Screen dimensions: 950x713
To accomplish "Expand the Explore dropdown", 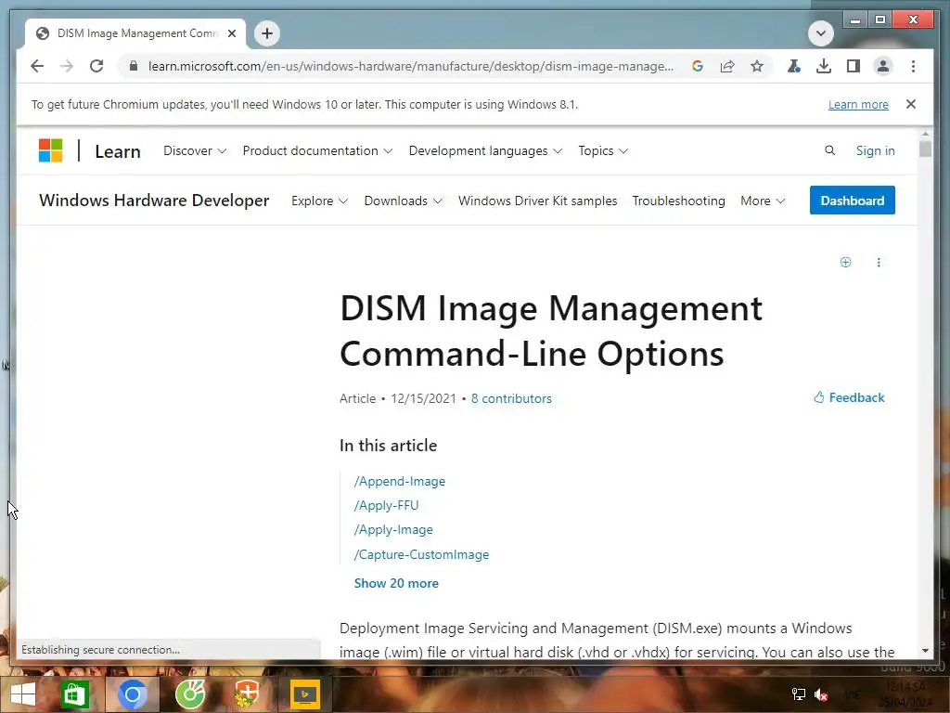I will click(x=319, y=201).
